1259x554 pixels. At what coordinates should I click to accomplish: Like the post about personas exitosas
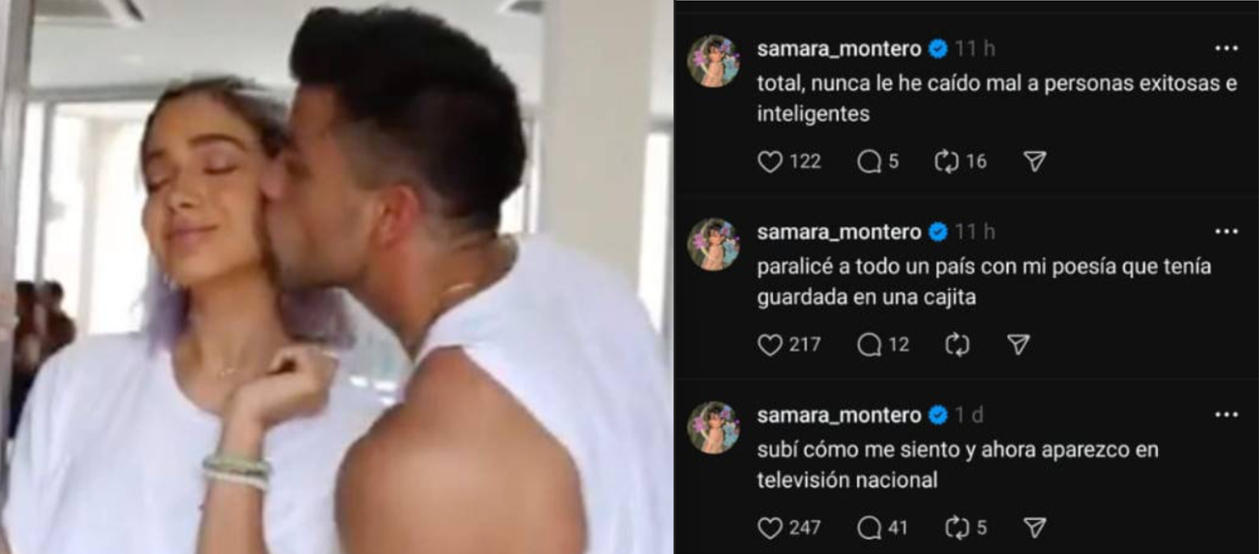[770, 162]
